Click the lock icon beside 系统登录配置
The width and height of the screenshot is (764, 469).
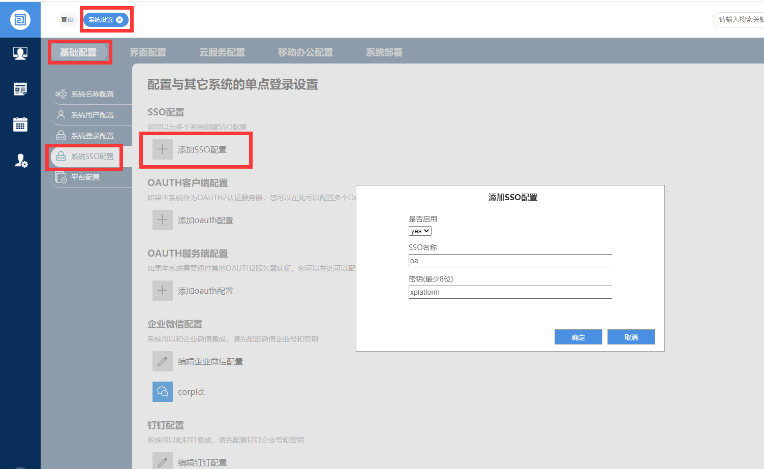(61, 136)
